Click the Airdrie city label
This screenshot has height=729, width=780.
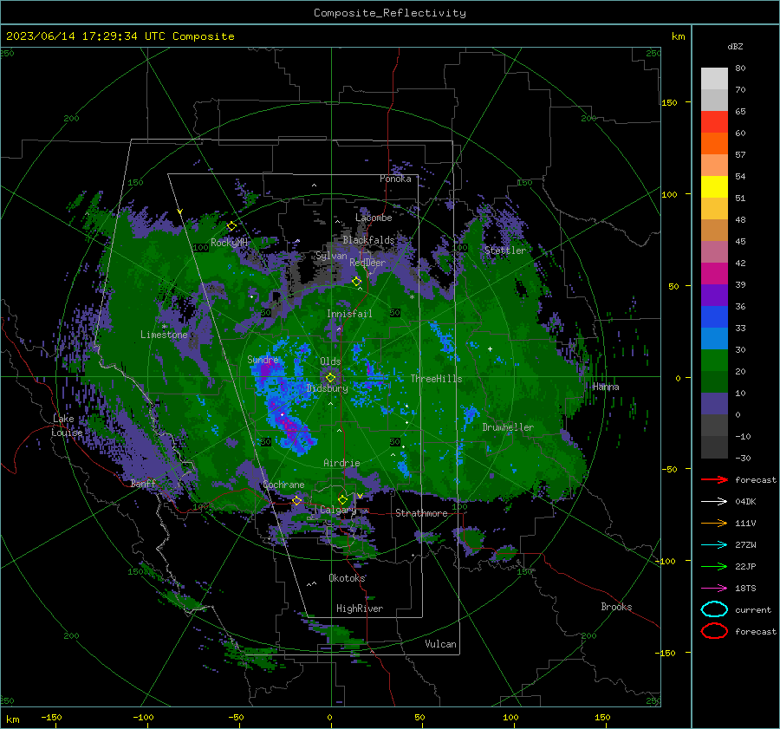click(x=341, y=463)
